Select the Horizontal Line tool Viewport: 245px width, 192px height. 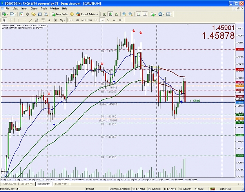point(24,20)
